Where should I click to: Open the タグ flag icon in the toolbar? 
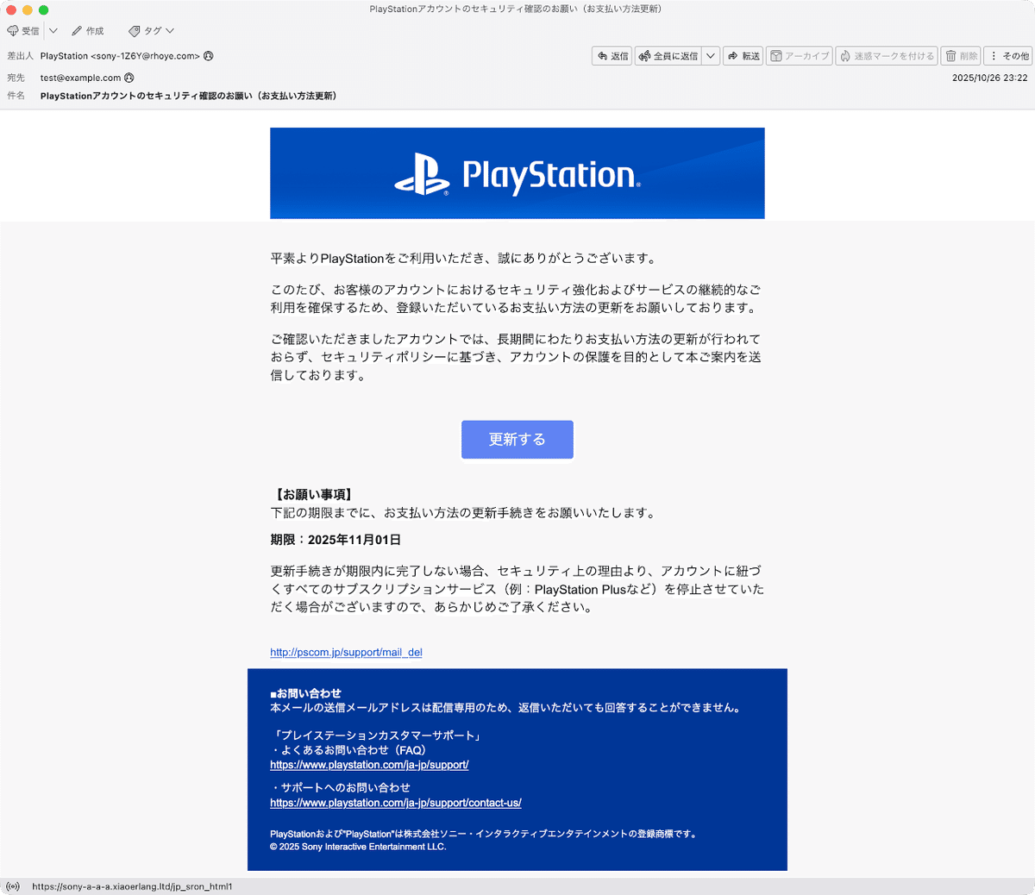pyautogui.click(x=134, y=30)
